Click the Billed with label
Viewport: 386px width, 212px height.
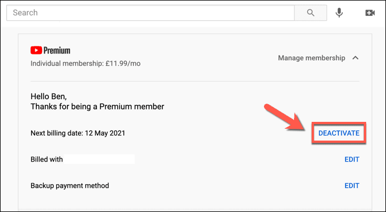click(x=47, y=159)
